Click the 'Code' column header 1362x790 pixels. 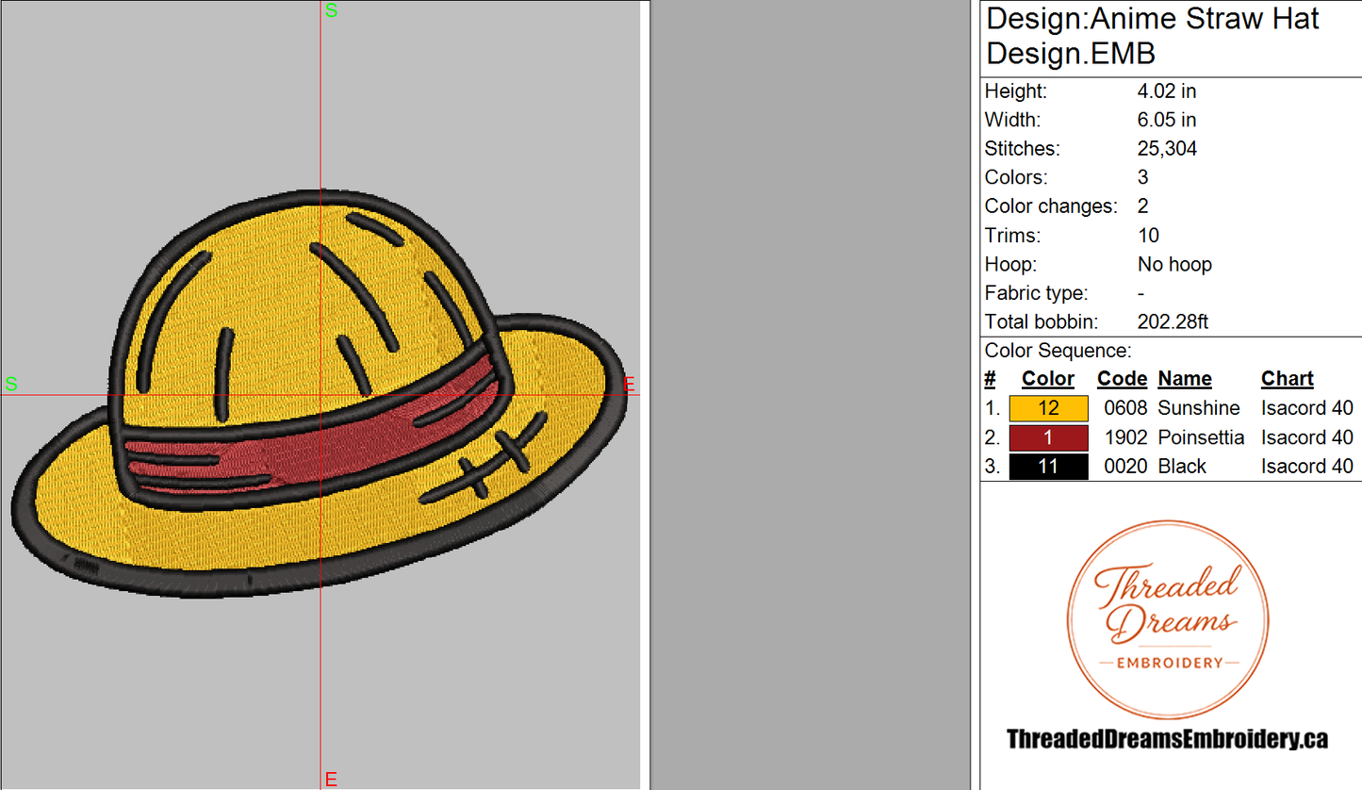[1122, 379]
